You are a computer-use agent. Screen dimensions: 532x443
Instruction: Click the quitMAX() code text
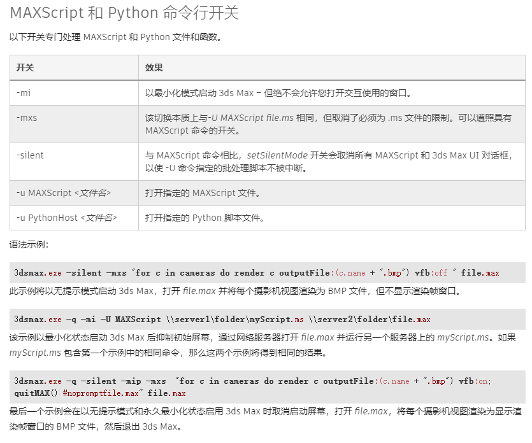pos(34,393)
